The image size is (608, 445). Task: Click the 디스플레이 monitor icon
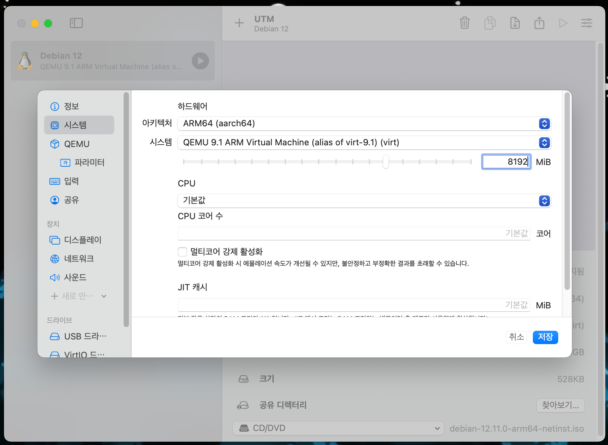point(54,240)
